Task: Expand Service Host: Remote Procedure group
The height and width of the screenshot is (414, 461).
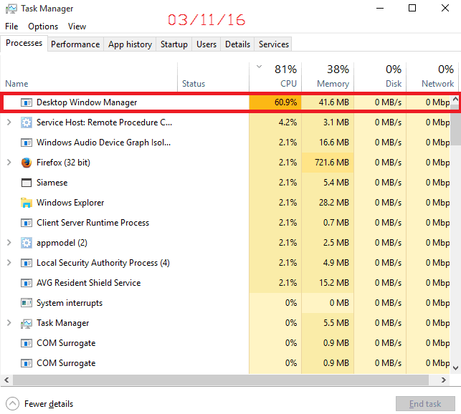Action: pos(9,122)
